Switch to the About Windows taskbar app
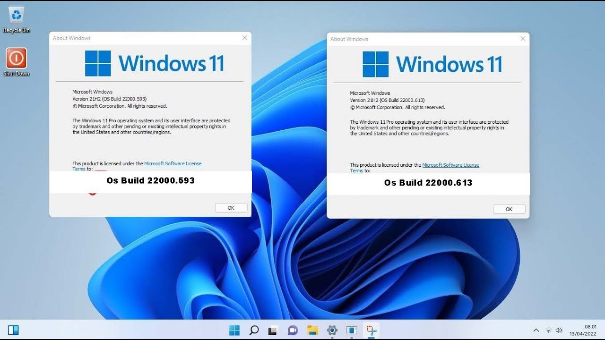Image resolution: width=605 pixels, height=340 pixels. (x=351, y=330)
